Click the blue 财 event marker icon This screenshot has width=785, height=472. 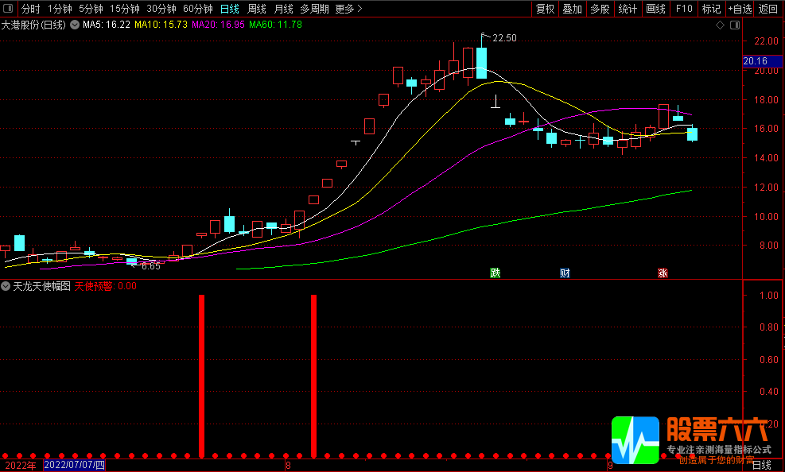(565, 273)
